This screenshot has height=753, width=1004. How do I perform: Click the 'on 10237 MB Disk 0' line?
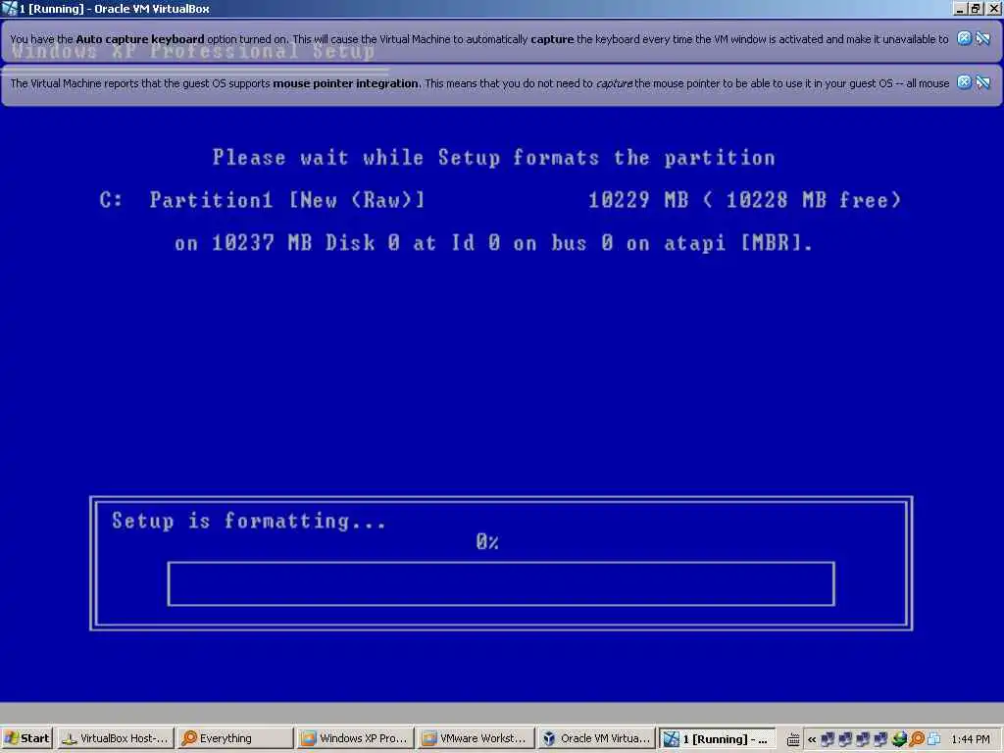[493, 243]
